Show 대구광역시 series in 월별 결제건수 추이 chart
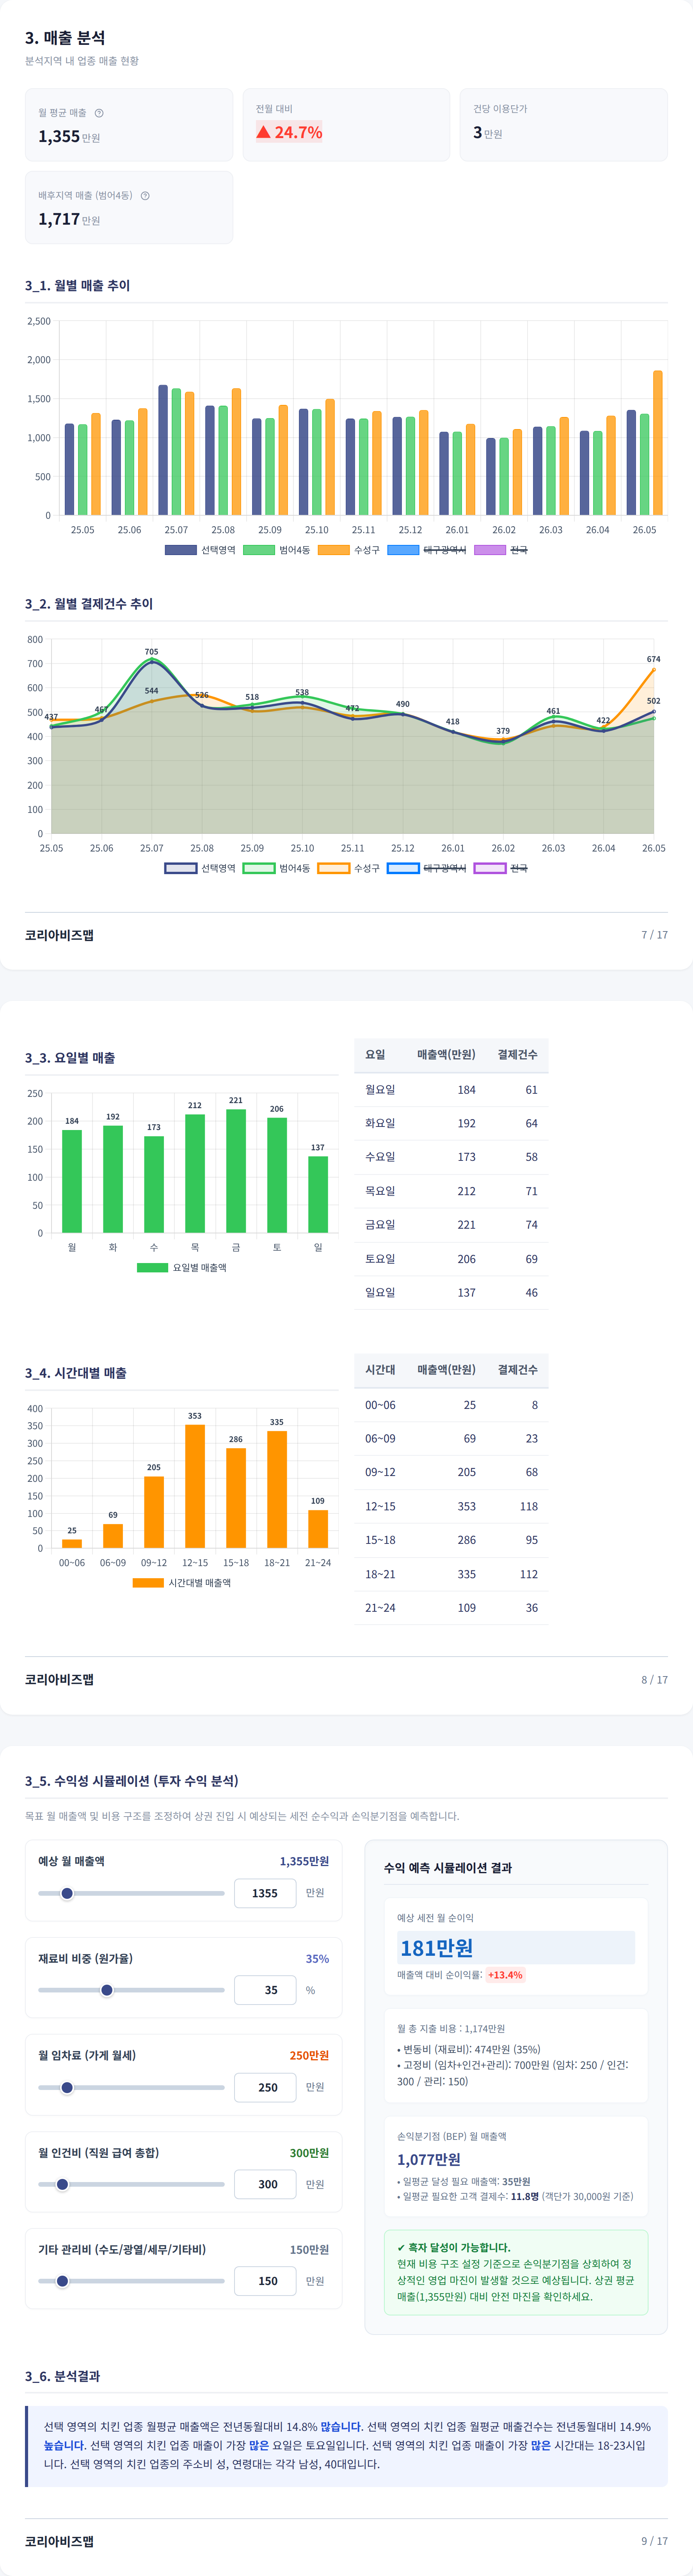 [x=427, y=868]
